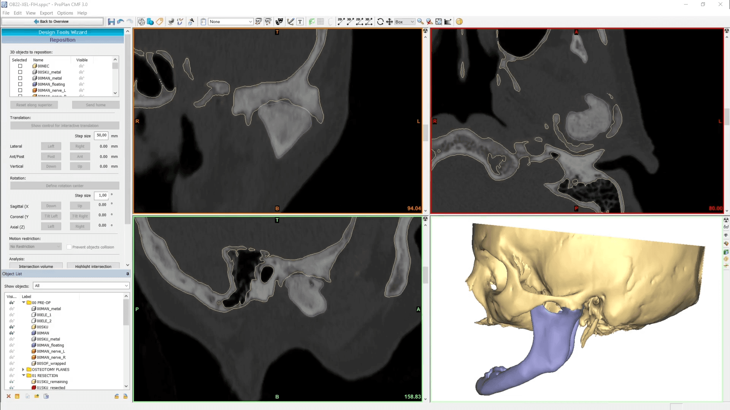Screen dimensions: 730x410
Task: Tick the Selected checkbox for 00MAN_metal
Action: 20,78
